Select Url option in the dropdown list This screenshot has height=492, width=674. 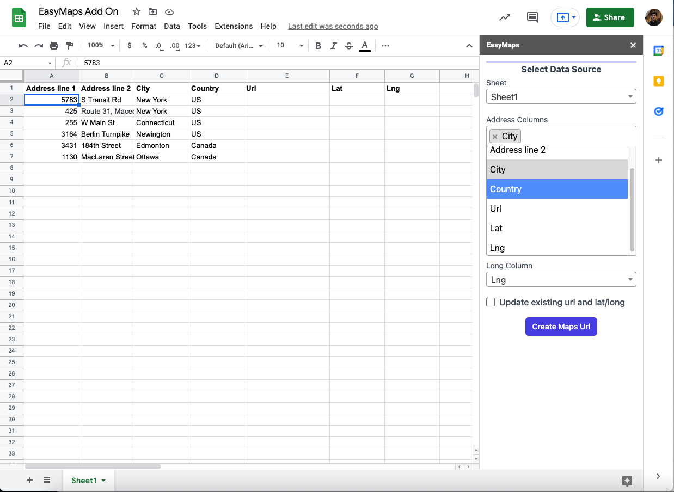[x=557, y=208]
